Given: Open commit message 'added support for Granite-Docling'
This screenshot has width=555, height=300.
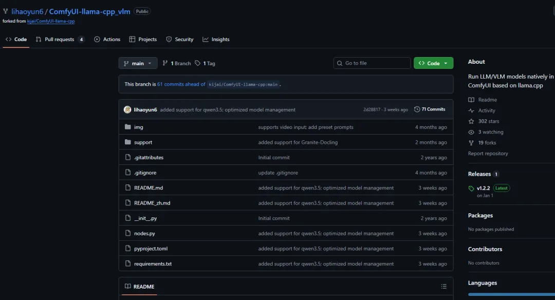Looking at the screenshot, I should (298, 142).
